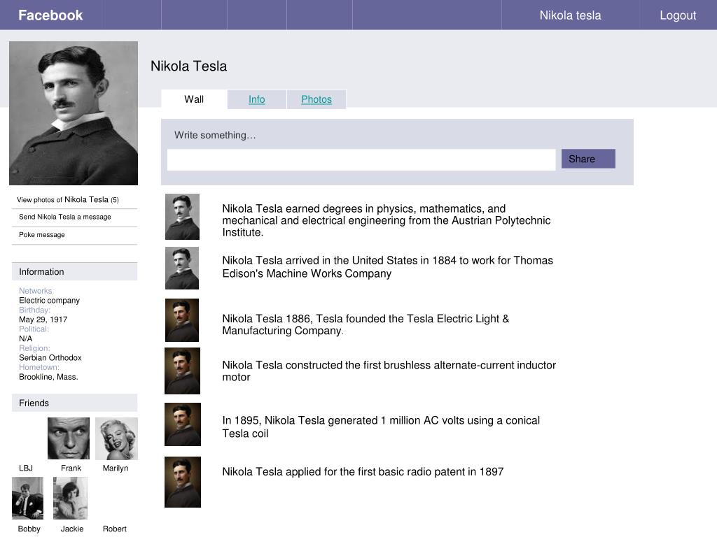The height and width of the screenshot is (537, 717).
Task: Click the Facebook logo in header
Action: pos(50,15)
